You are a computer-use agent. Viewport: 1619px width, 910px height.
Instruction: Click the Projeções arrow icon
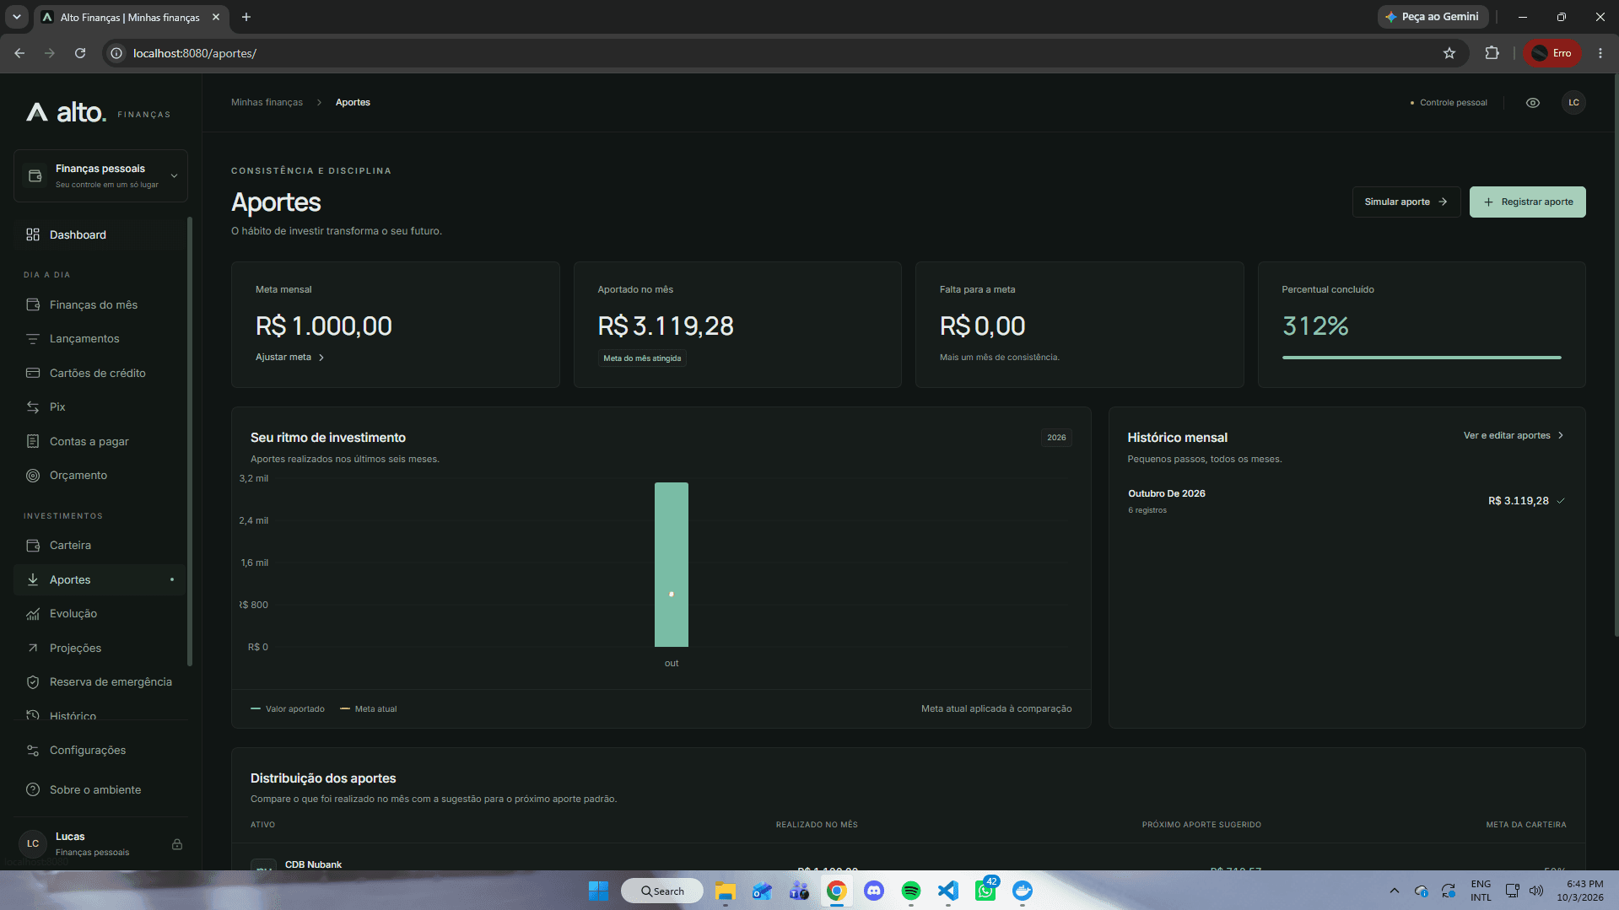point(33,648)
